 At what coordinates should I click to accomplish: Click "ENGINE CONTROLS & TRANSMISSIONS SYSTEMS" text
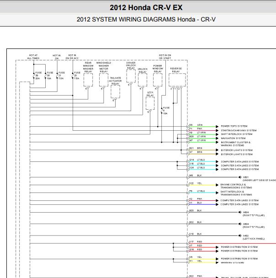[x=236, y=186]
